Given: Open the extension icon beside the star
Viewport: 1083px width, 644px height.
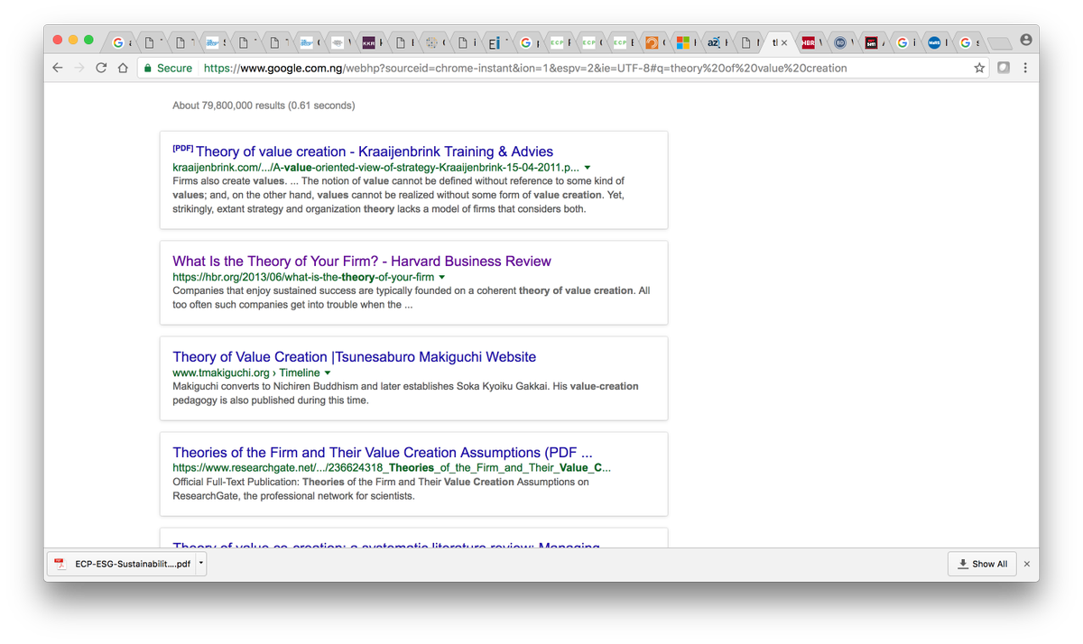Looking at the screenshot, I should pos(1004,68).
